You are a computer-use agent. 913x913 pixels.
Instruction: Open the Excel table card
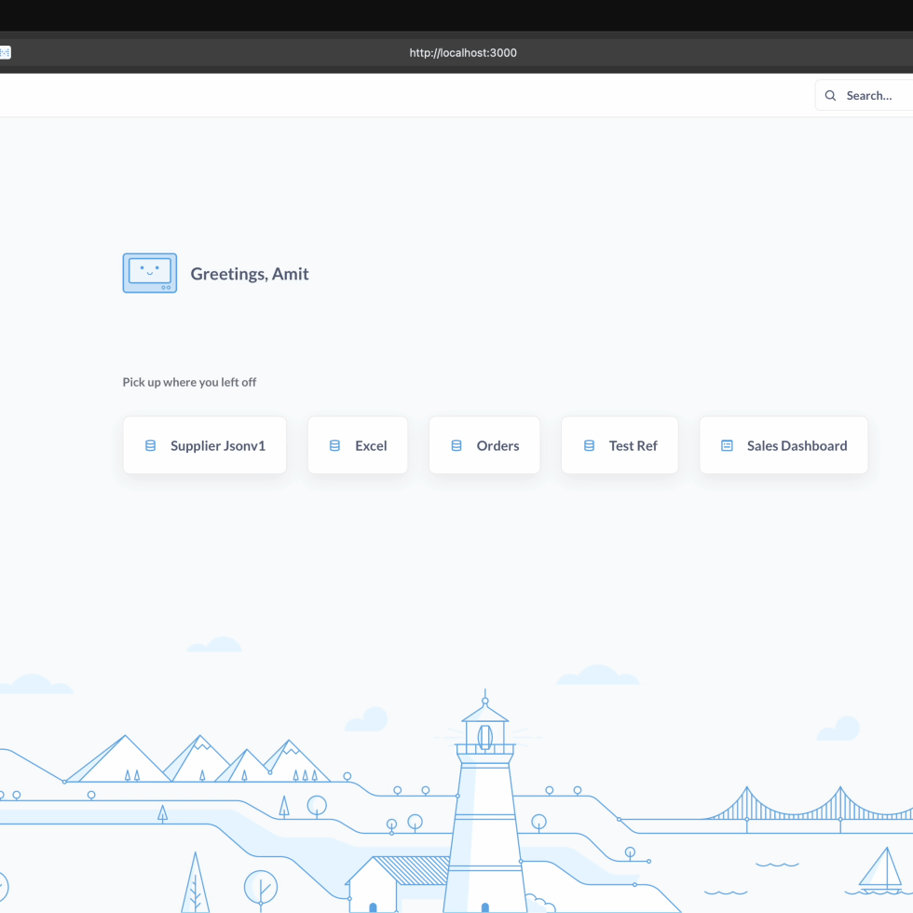click(370, 445)
